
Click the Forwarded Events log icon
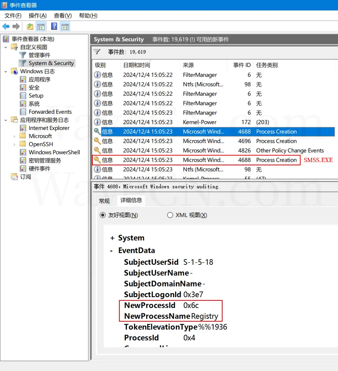[x=23, y=112]
